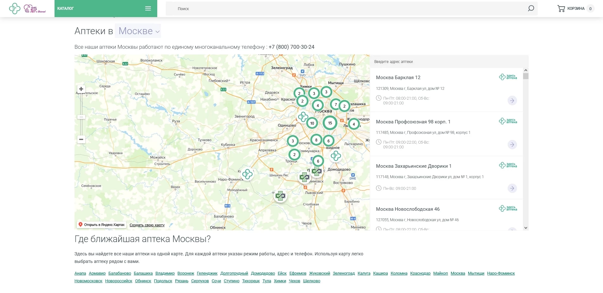Click pharmacy pin near Наро-Фоминск on map
Image resolution: width=603 pixels, height=293 pixels.
point(247,174)
